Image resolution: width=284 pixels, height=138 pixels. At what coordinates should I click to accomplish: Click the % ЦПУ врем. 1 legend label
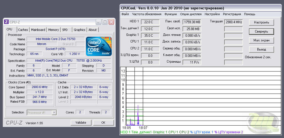202,132
